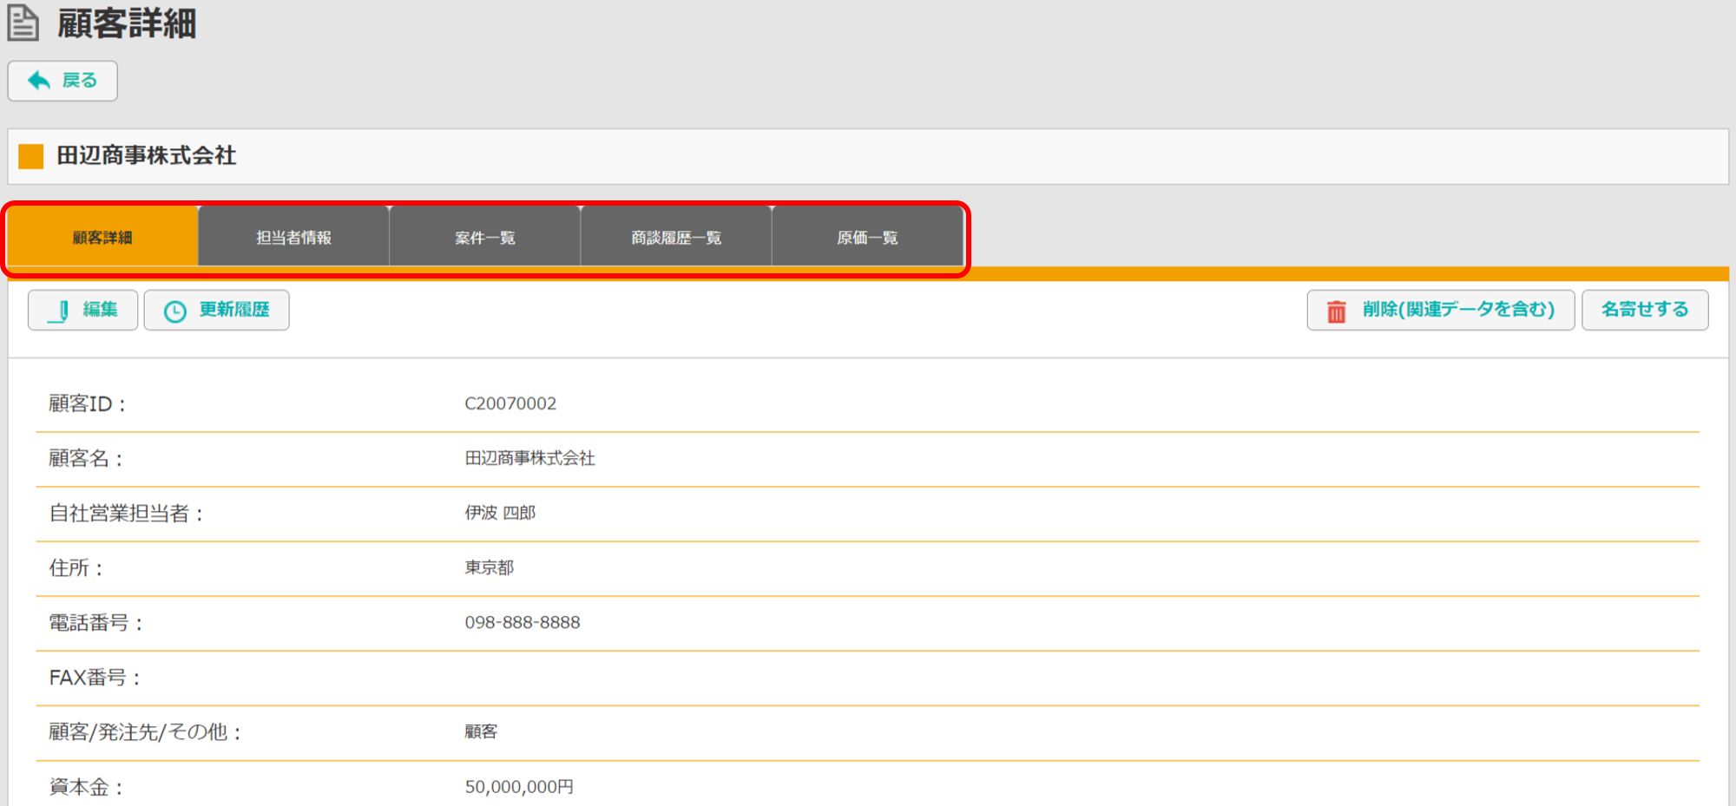Open the 商談履歴一覧 tab

pyautogui.click(x=676, y=237)
